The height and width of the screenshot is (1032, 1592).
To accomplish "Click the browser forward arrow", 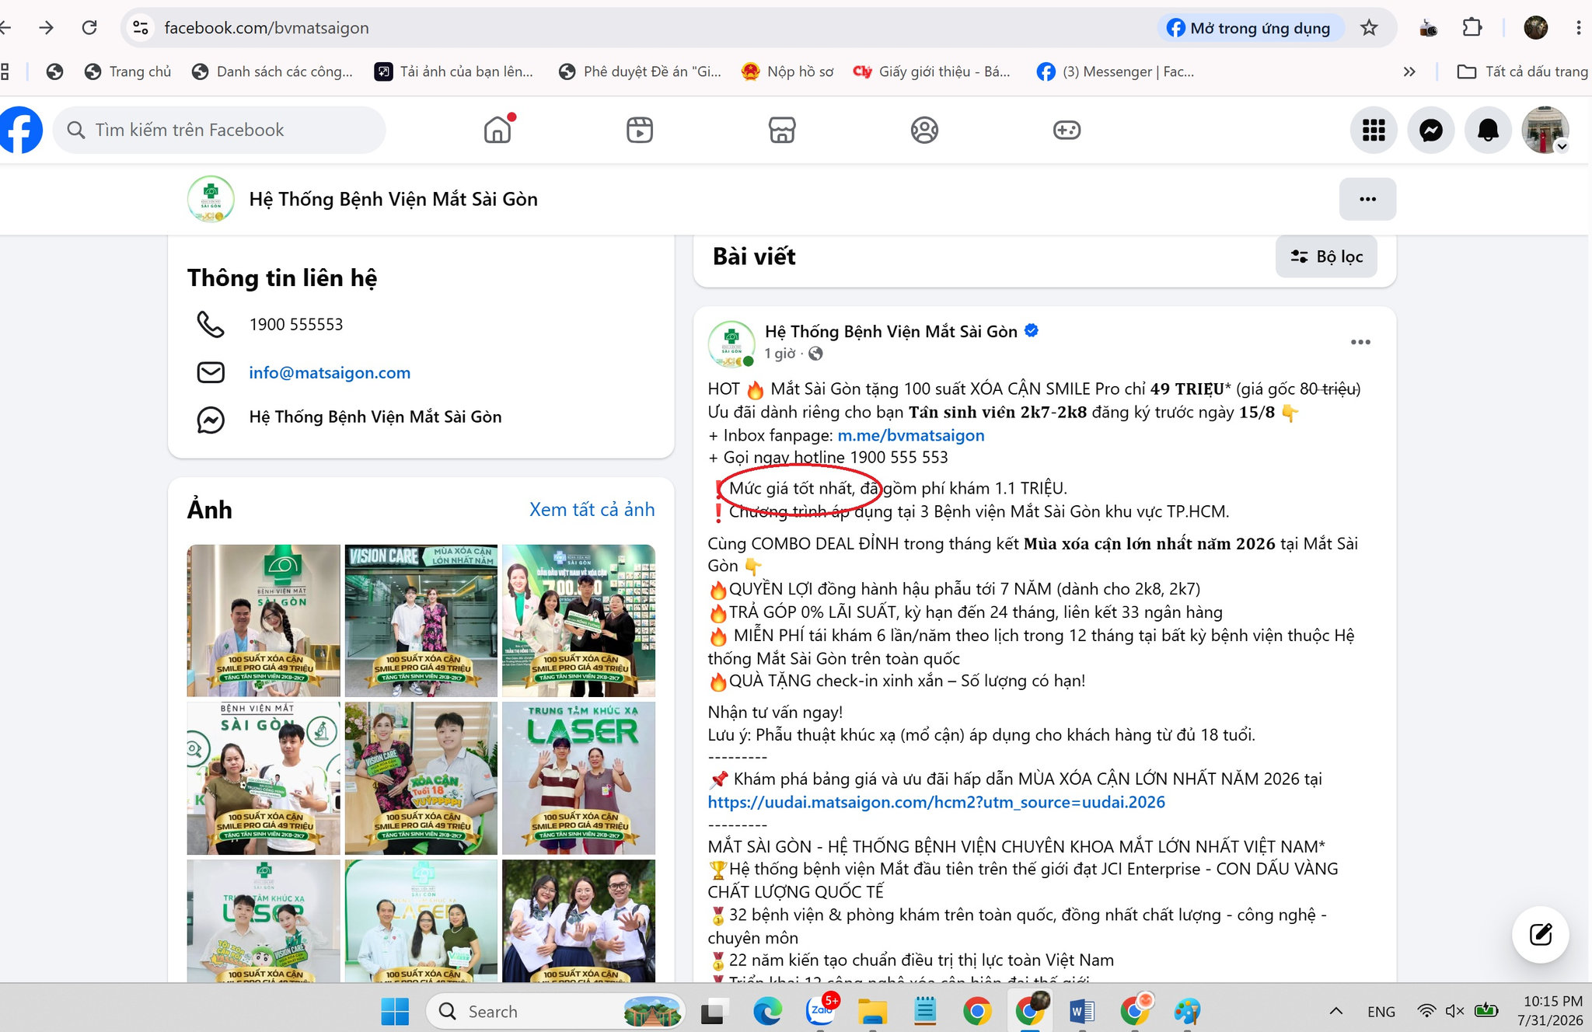I will [47, 28].
